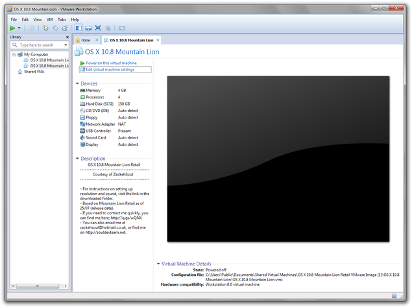This screenshot has height=307, width=412.
Task: Click the "150 GB" hard disk value
Action: tap(124, 104)
